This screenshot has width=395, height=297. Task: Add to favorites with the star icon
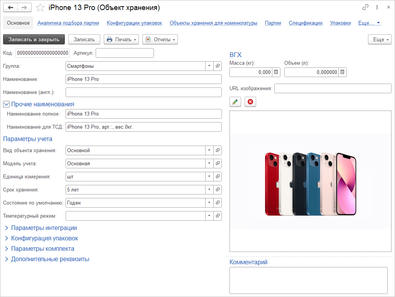40,8
